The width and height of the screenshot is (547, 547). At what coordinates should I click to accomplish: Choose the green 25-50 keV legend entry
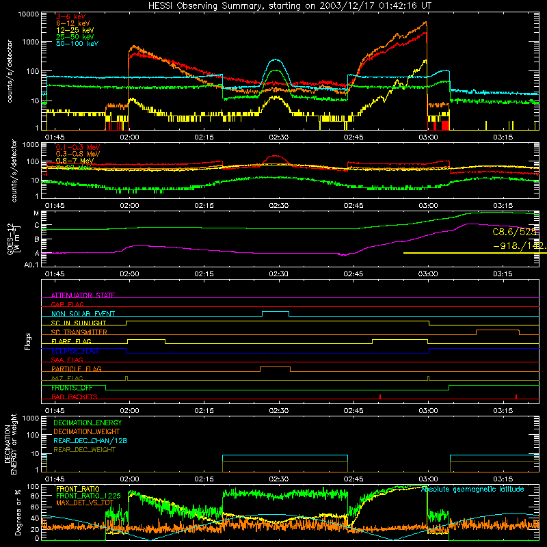(75, 37)
